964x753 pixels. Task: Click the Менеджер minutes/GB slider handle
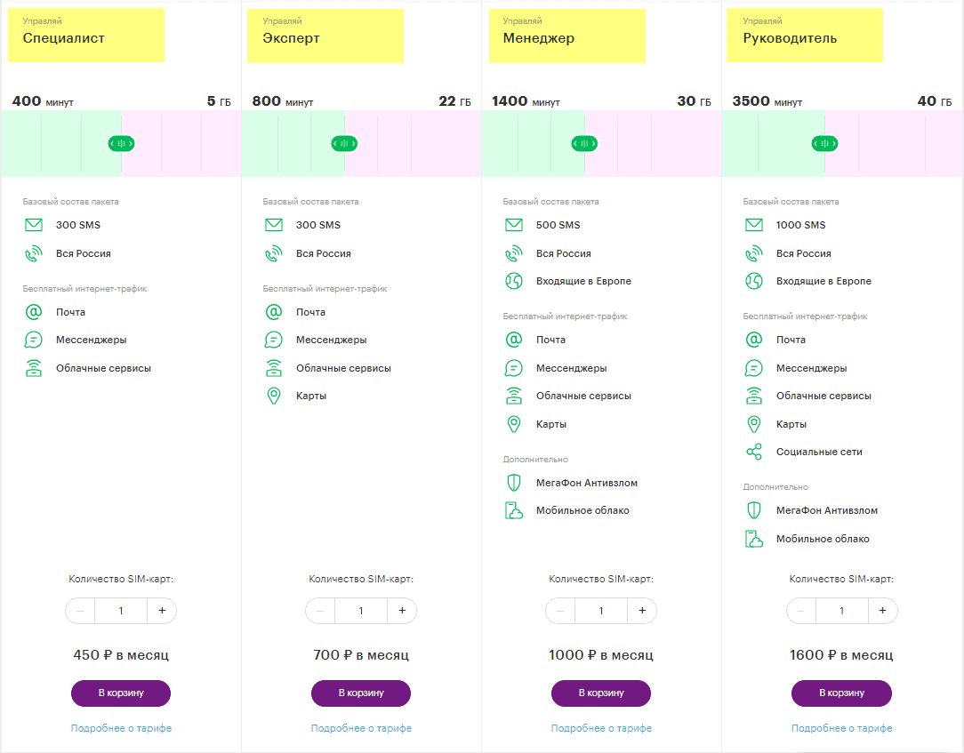(x=584, y=143)
